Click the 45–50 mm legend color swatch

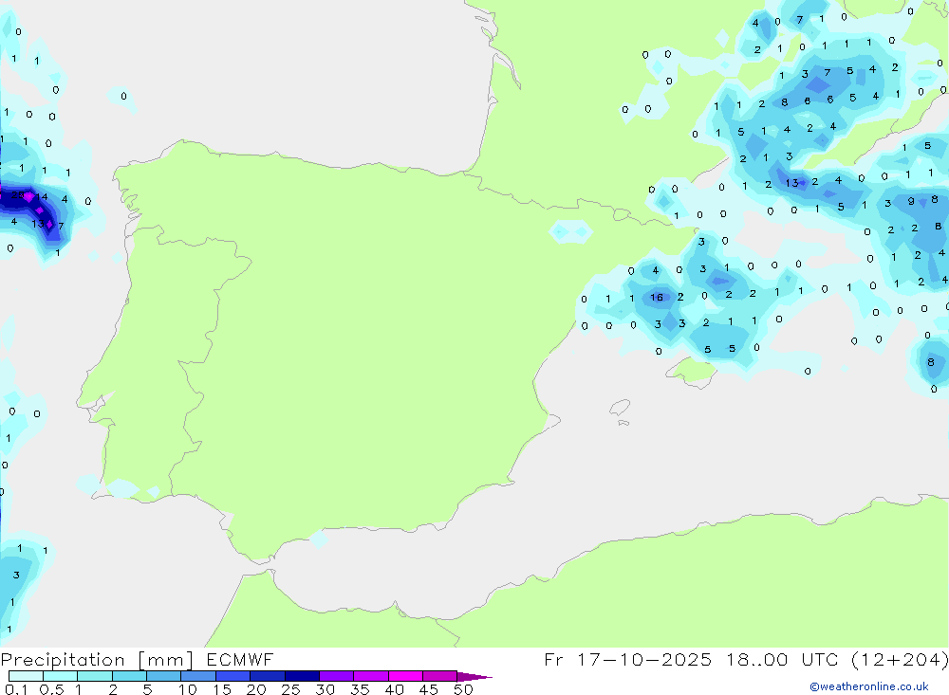440,676
